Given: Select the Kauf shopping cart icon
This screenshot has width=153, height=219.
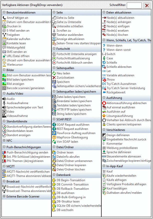Looking at the screenshot, I should [x=104, y=171].
